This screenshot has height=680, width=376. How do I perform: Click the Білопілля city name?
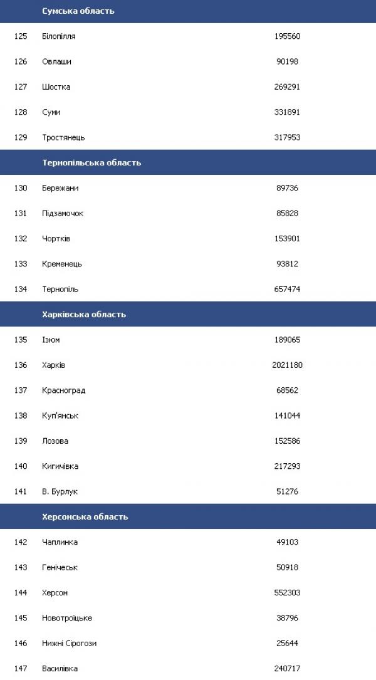click(x=59, y=36)
